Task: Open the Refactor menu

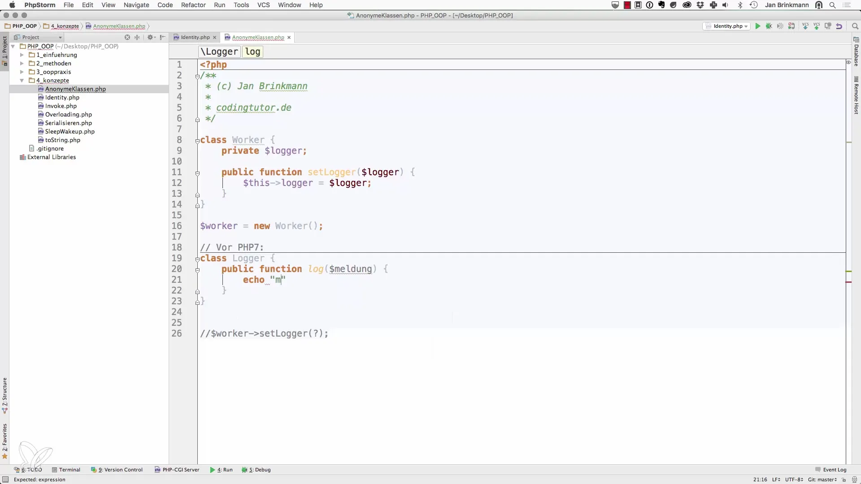Action: point(193,5)
